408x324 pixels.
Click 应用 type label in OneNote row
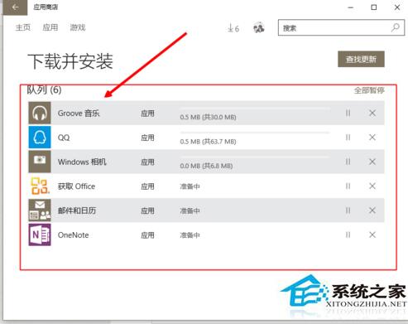tap(147, 235)
